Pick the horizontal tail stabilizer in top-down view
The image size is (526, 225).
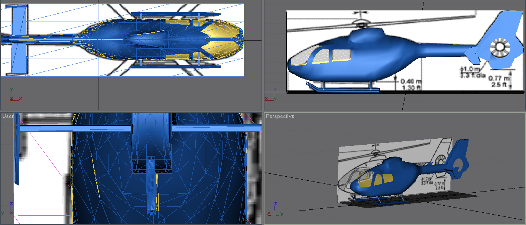click(19, 39)
